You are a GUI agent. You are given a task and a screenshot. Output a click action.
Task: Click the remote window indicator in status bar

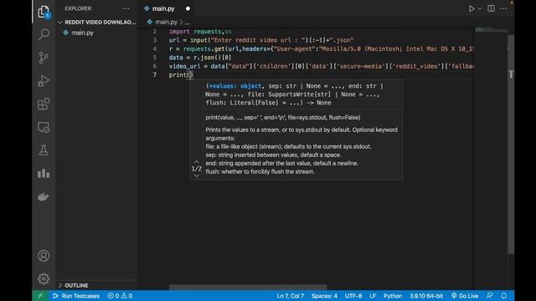[x=40, y=296]
